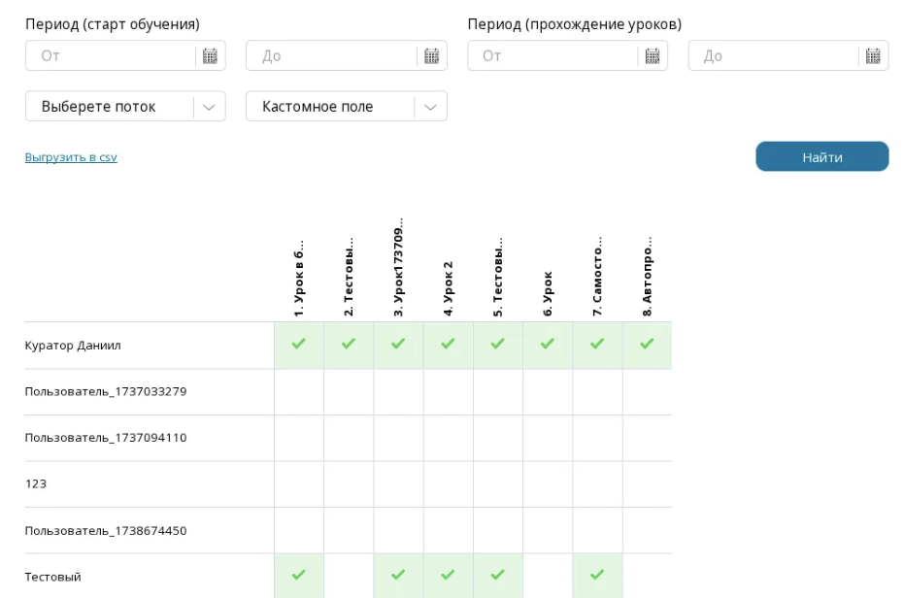
Task: Open calendar for lesson completion От date
Action: [x=653, y=56]
